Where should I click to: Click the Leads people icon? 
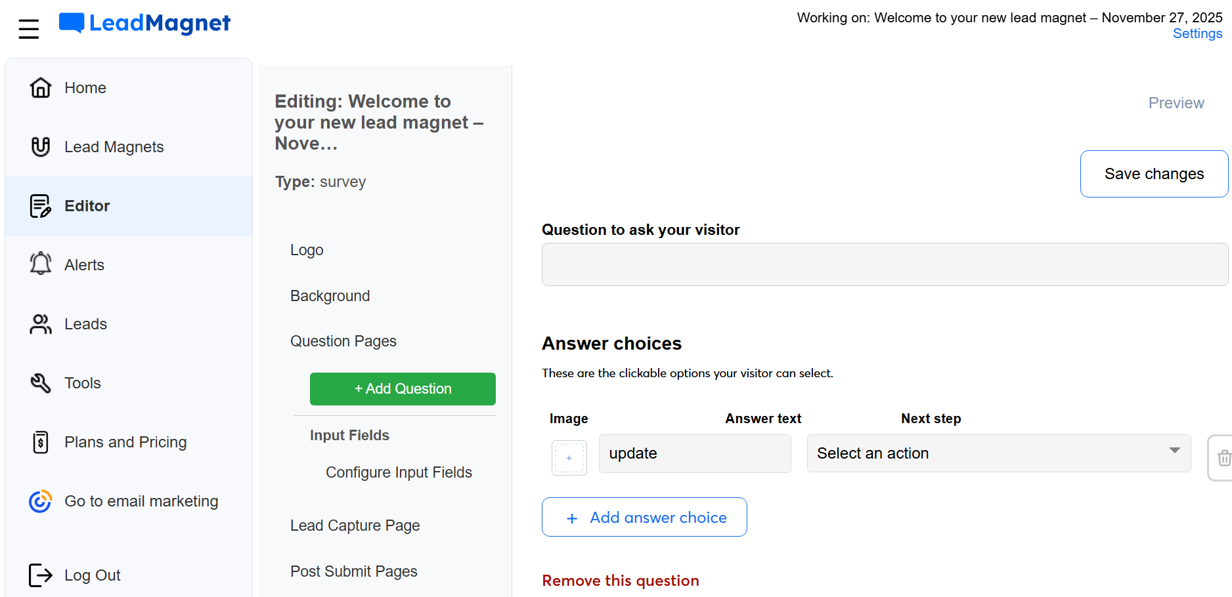40,323
